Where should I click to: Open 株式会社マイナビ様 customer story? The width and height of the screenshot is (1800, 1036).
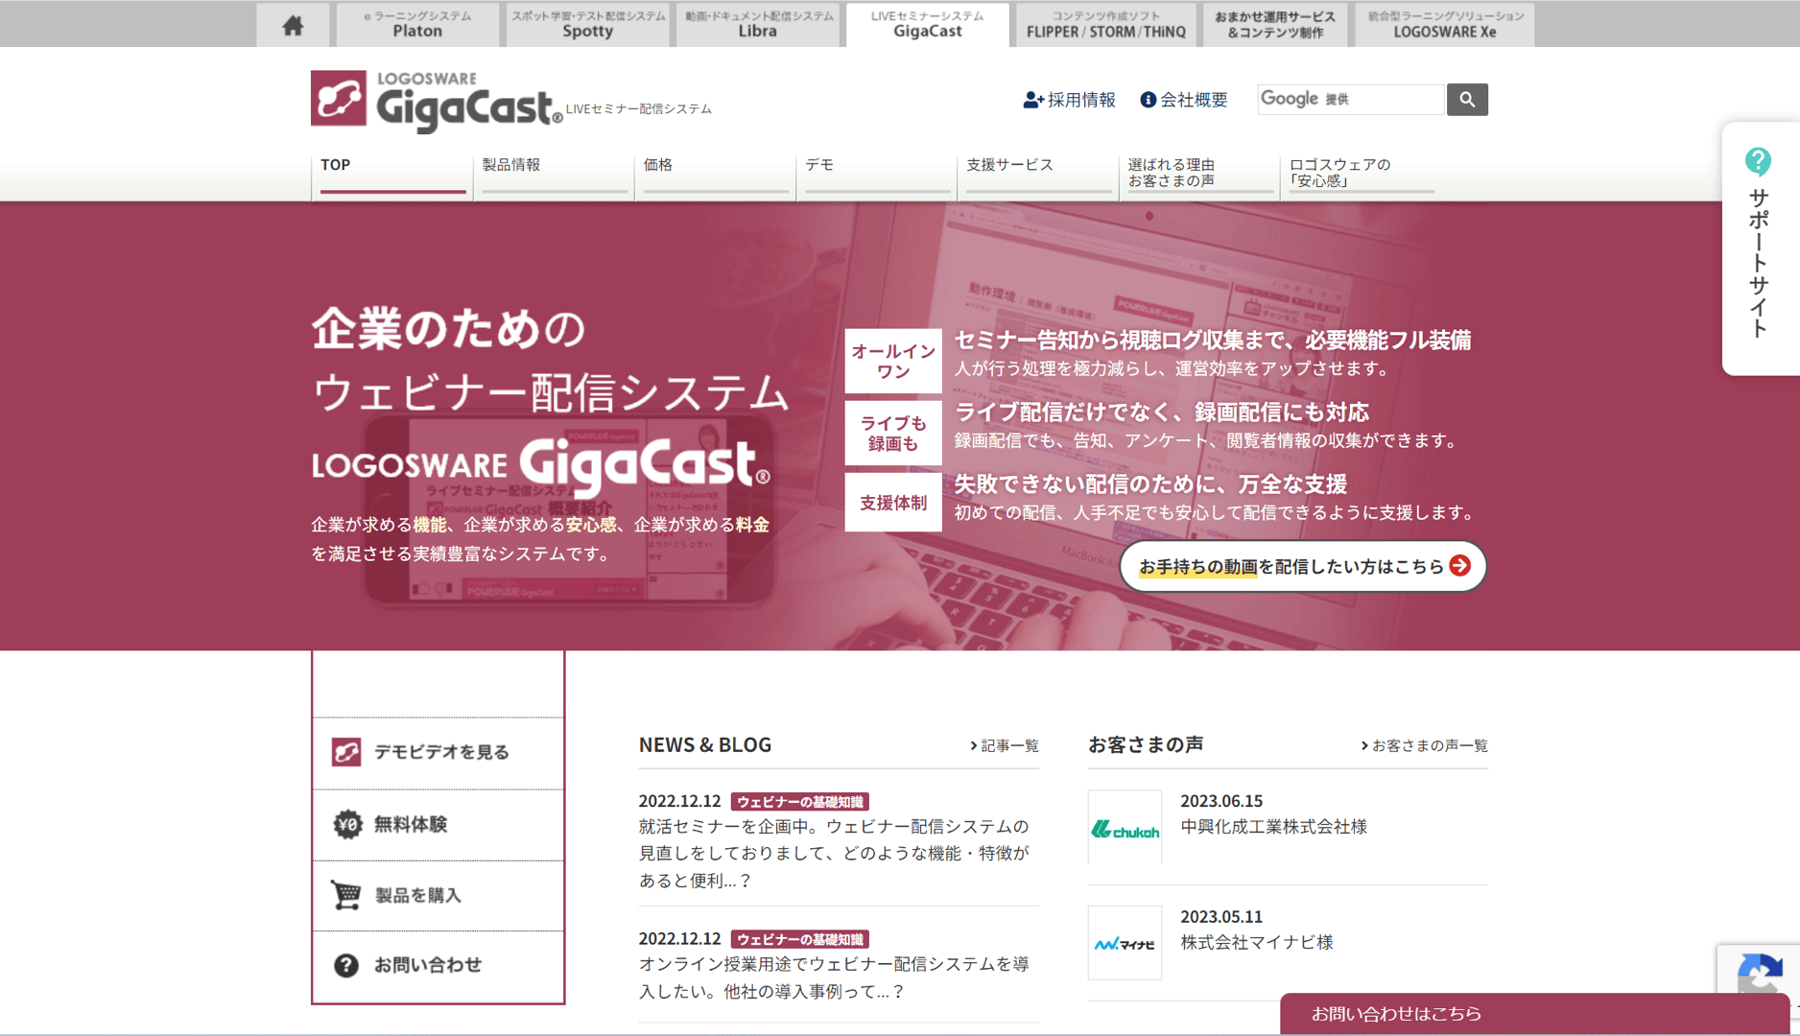click(1257, 942)
